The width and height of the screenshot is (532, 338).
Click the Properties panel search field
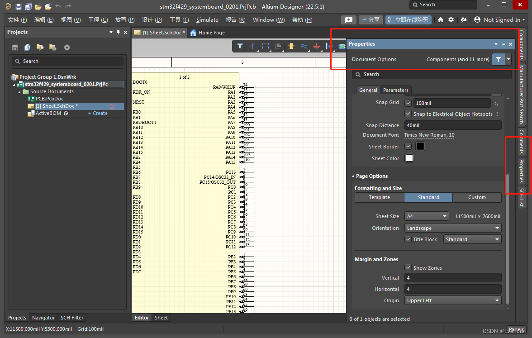[x=432, y=74]
